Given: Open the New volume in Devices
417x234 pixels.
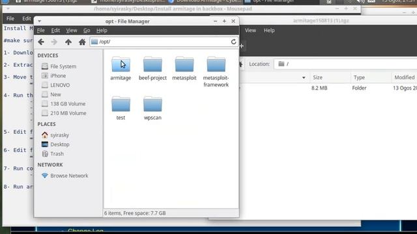Looking at the screenshot, I should (x=51, y=94).
